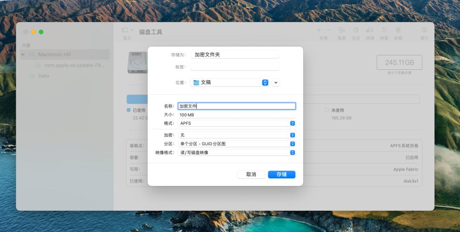The image size is (460, 232).
Task: Select Macintosh HD in sidebar
Action: click(x=65, y=54)
